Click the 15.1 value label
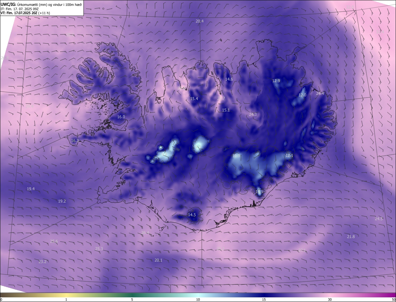The image size is (396, 302). pyautogui.click(x=226, y=110)
